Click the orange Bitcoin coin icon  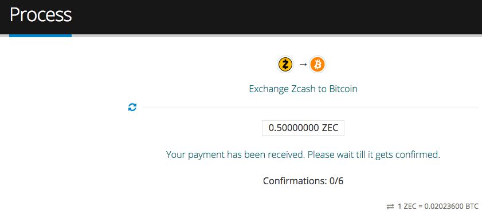click(318, 65)
